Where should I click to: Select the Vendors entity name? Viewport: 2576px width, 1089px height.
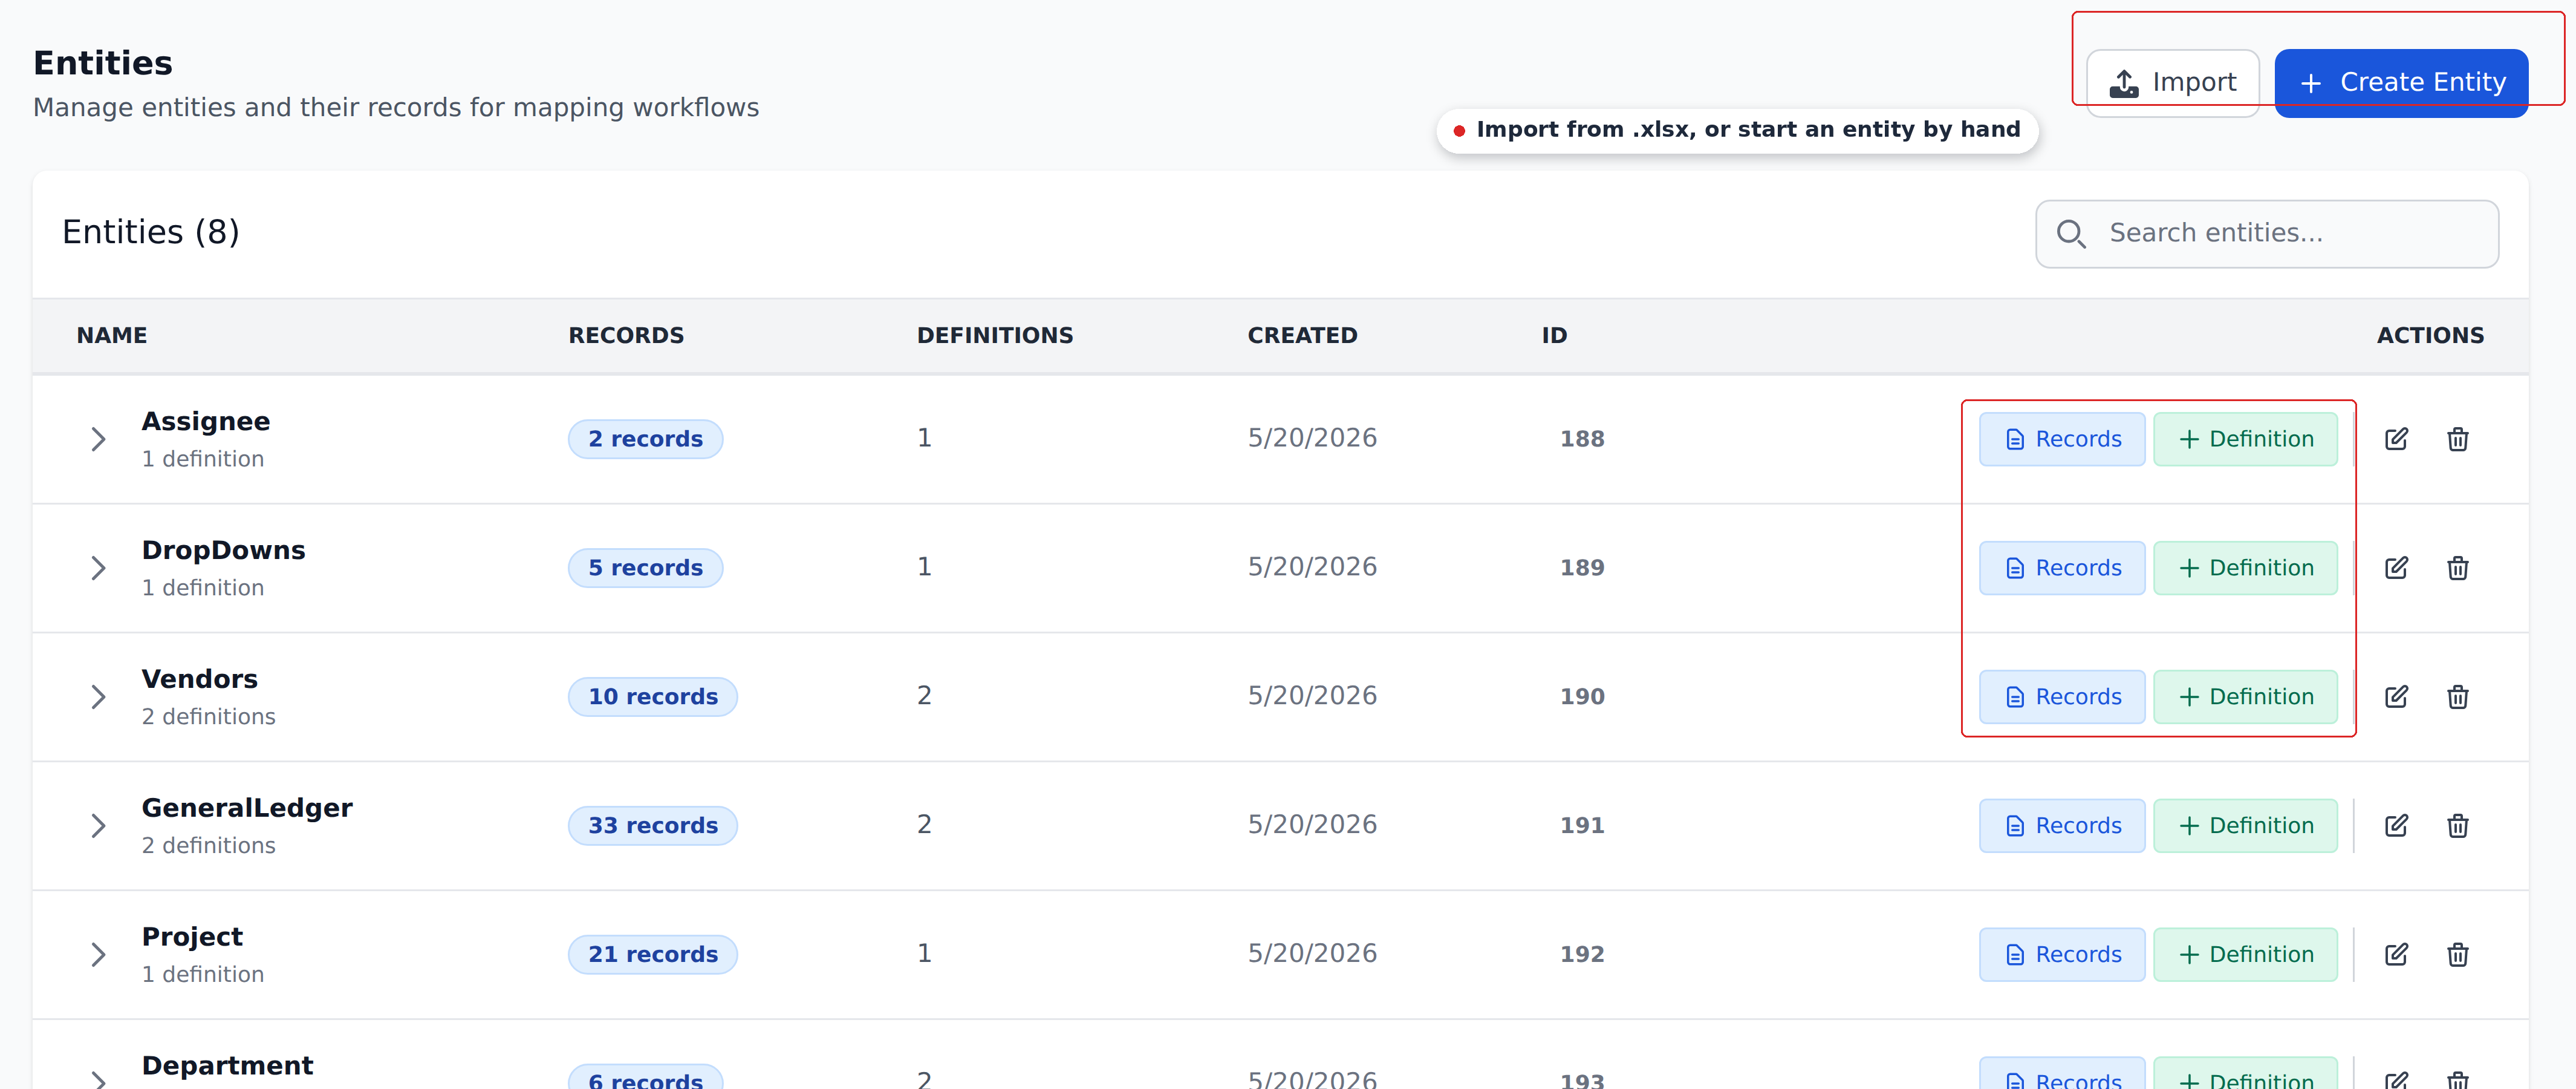tap(199, 679)
